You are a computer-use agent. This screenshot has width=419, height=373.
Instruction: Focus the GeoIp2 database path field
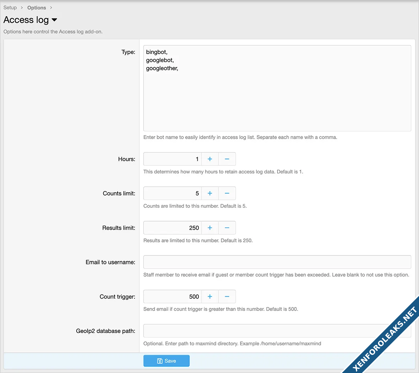click(277, 331)
